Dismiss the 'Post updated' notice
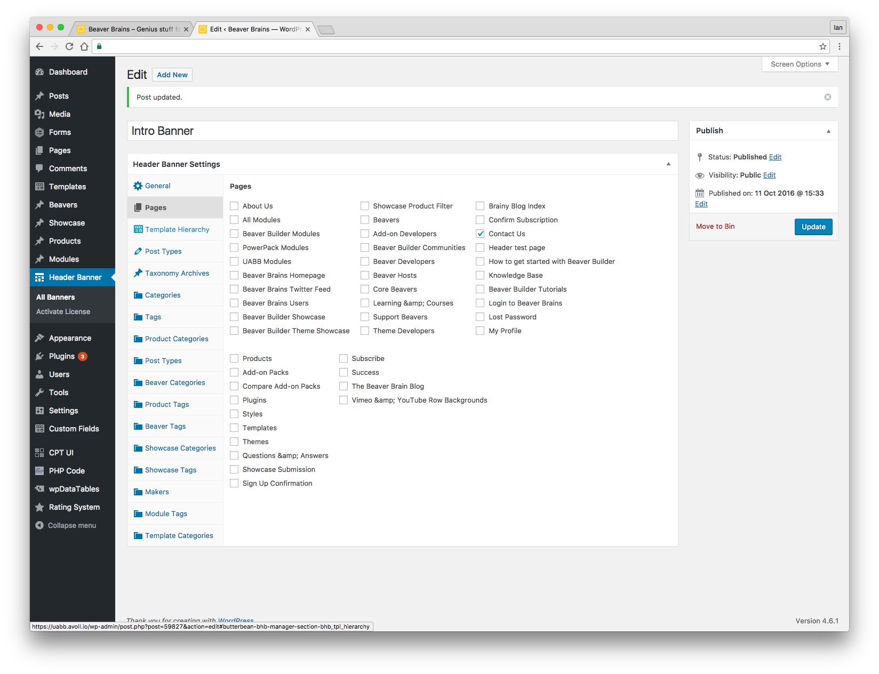879x674 pixels. [x=827, y=97]
